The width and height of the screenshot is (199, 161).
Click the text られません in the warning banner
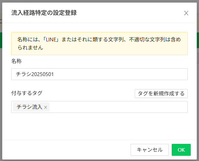coord(30,48)
